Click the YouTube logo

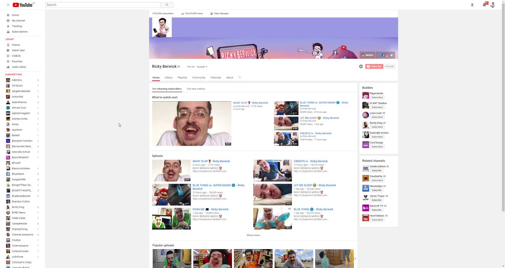(x=24, y=5)
